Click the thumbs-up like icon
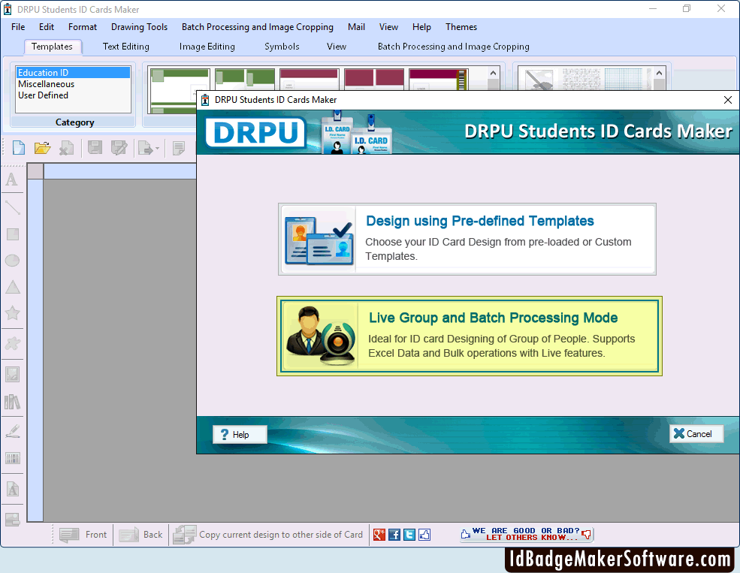Viewport: 740px width, 573px height. point(424,535)
